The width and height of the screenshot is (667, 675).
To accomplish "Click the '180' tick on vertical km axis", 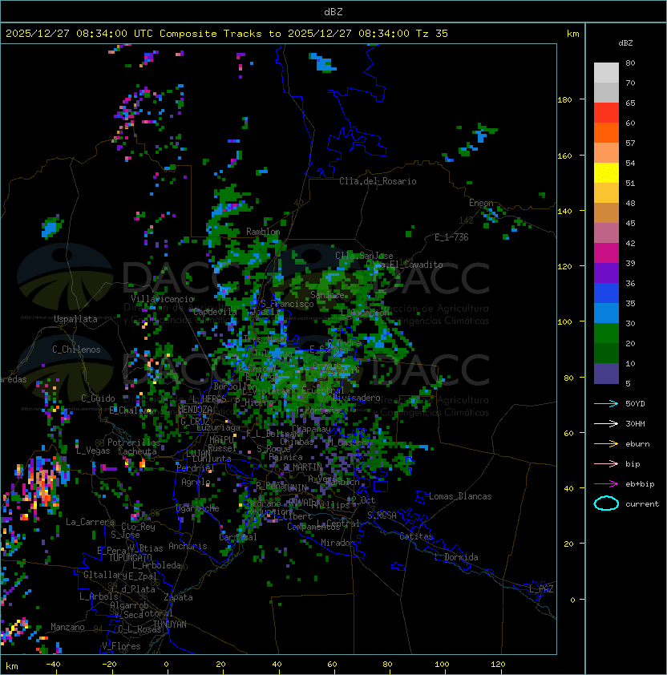I will [564, 100].
